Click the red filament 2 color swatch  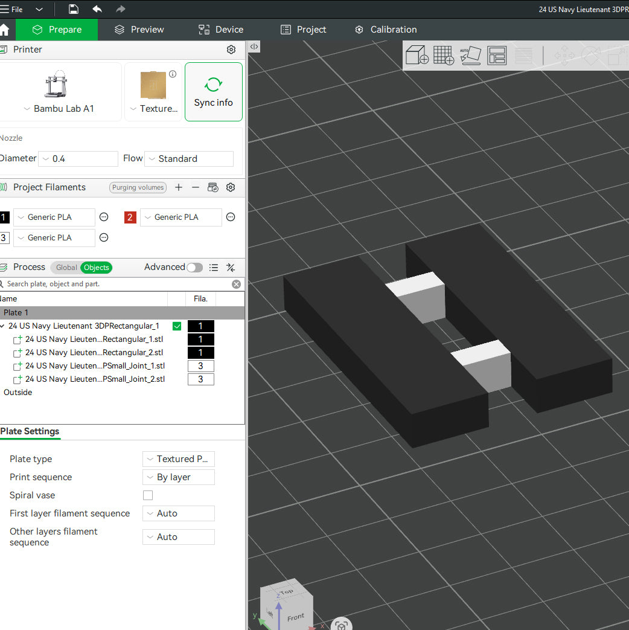point(130,217)
